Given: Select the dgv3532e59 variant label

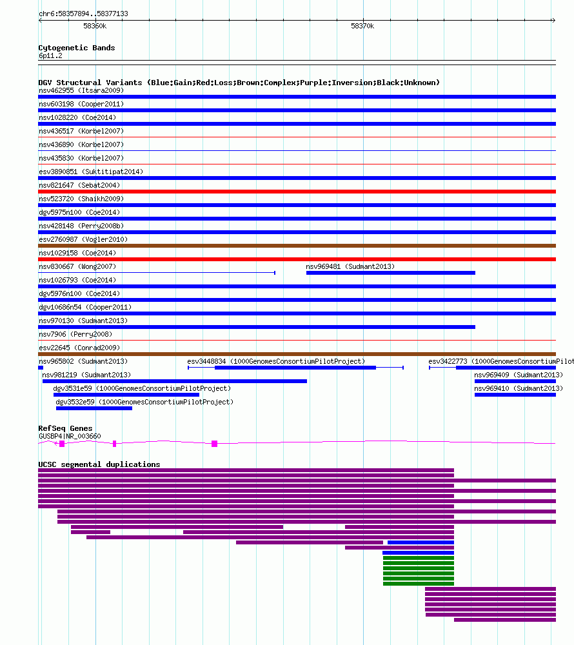Looking at the screenshot, I should (144, 402).
